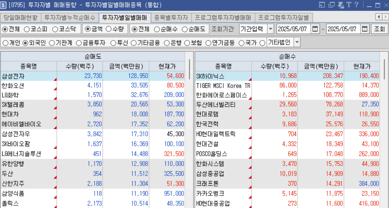Select the 은행 radio button
The width and height of the screenshot is (389, 208).
(167, 43)
